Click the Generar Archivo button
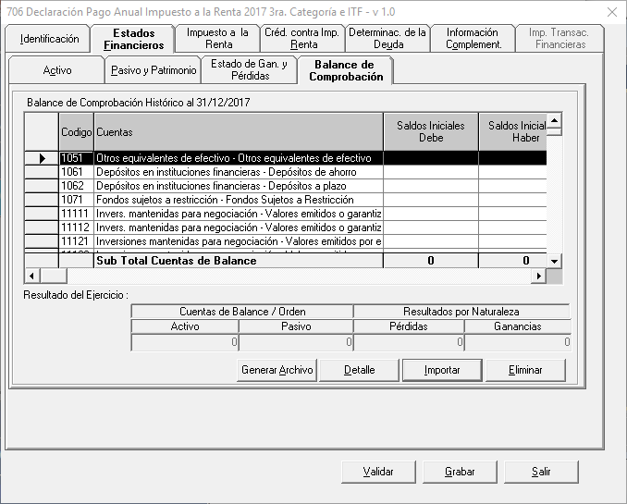The width and height of the screenshot is (627, 504). pos(277,370)
